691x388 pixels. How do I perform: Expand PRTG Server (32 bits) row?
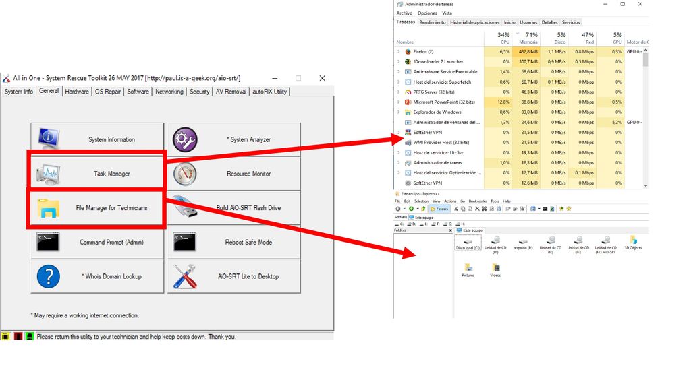coord(398,92)
